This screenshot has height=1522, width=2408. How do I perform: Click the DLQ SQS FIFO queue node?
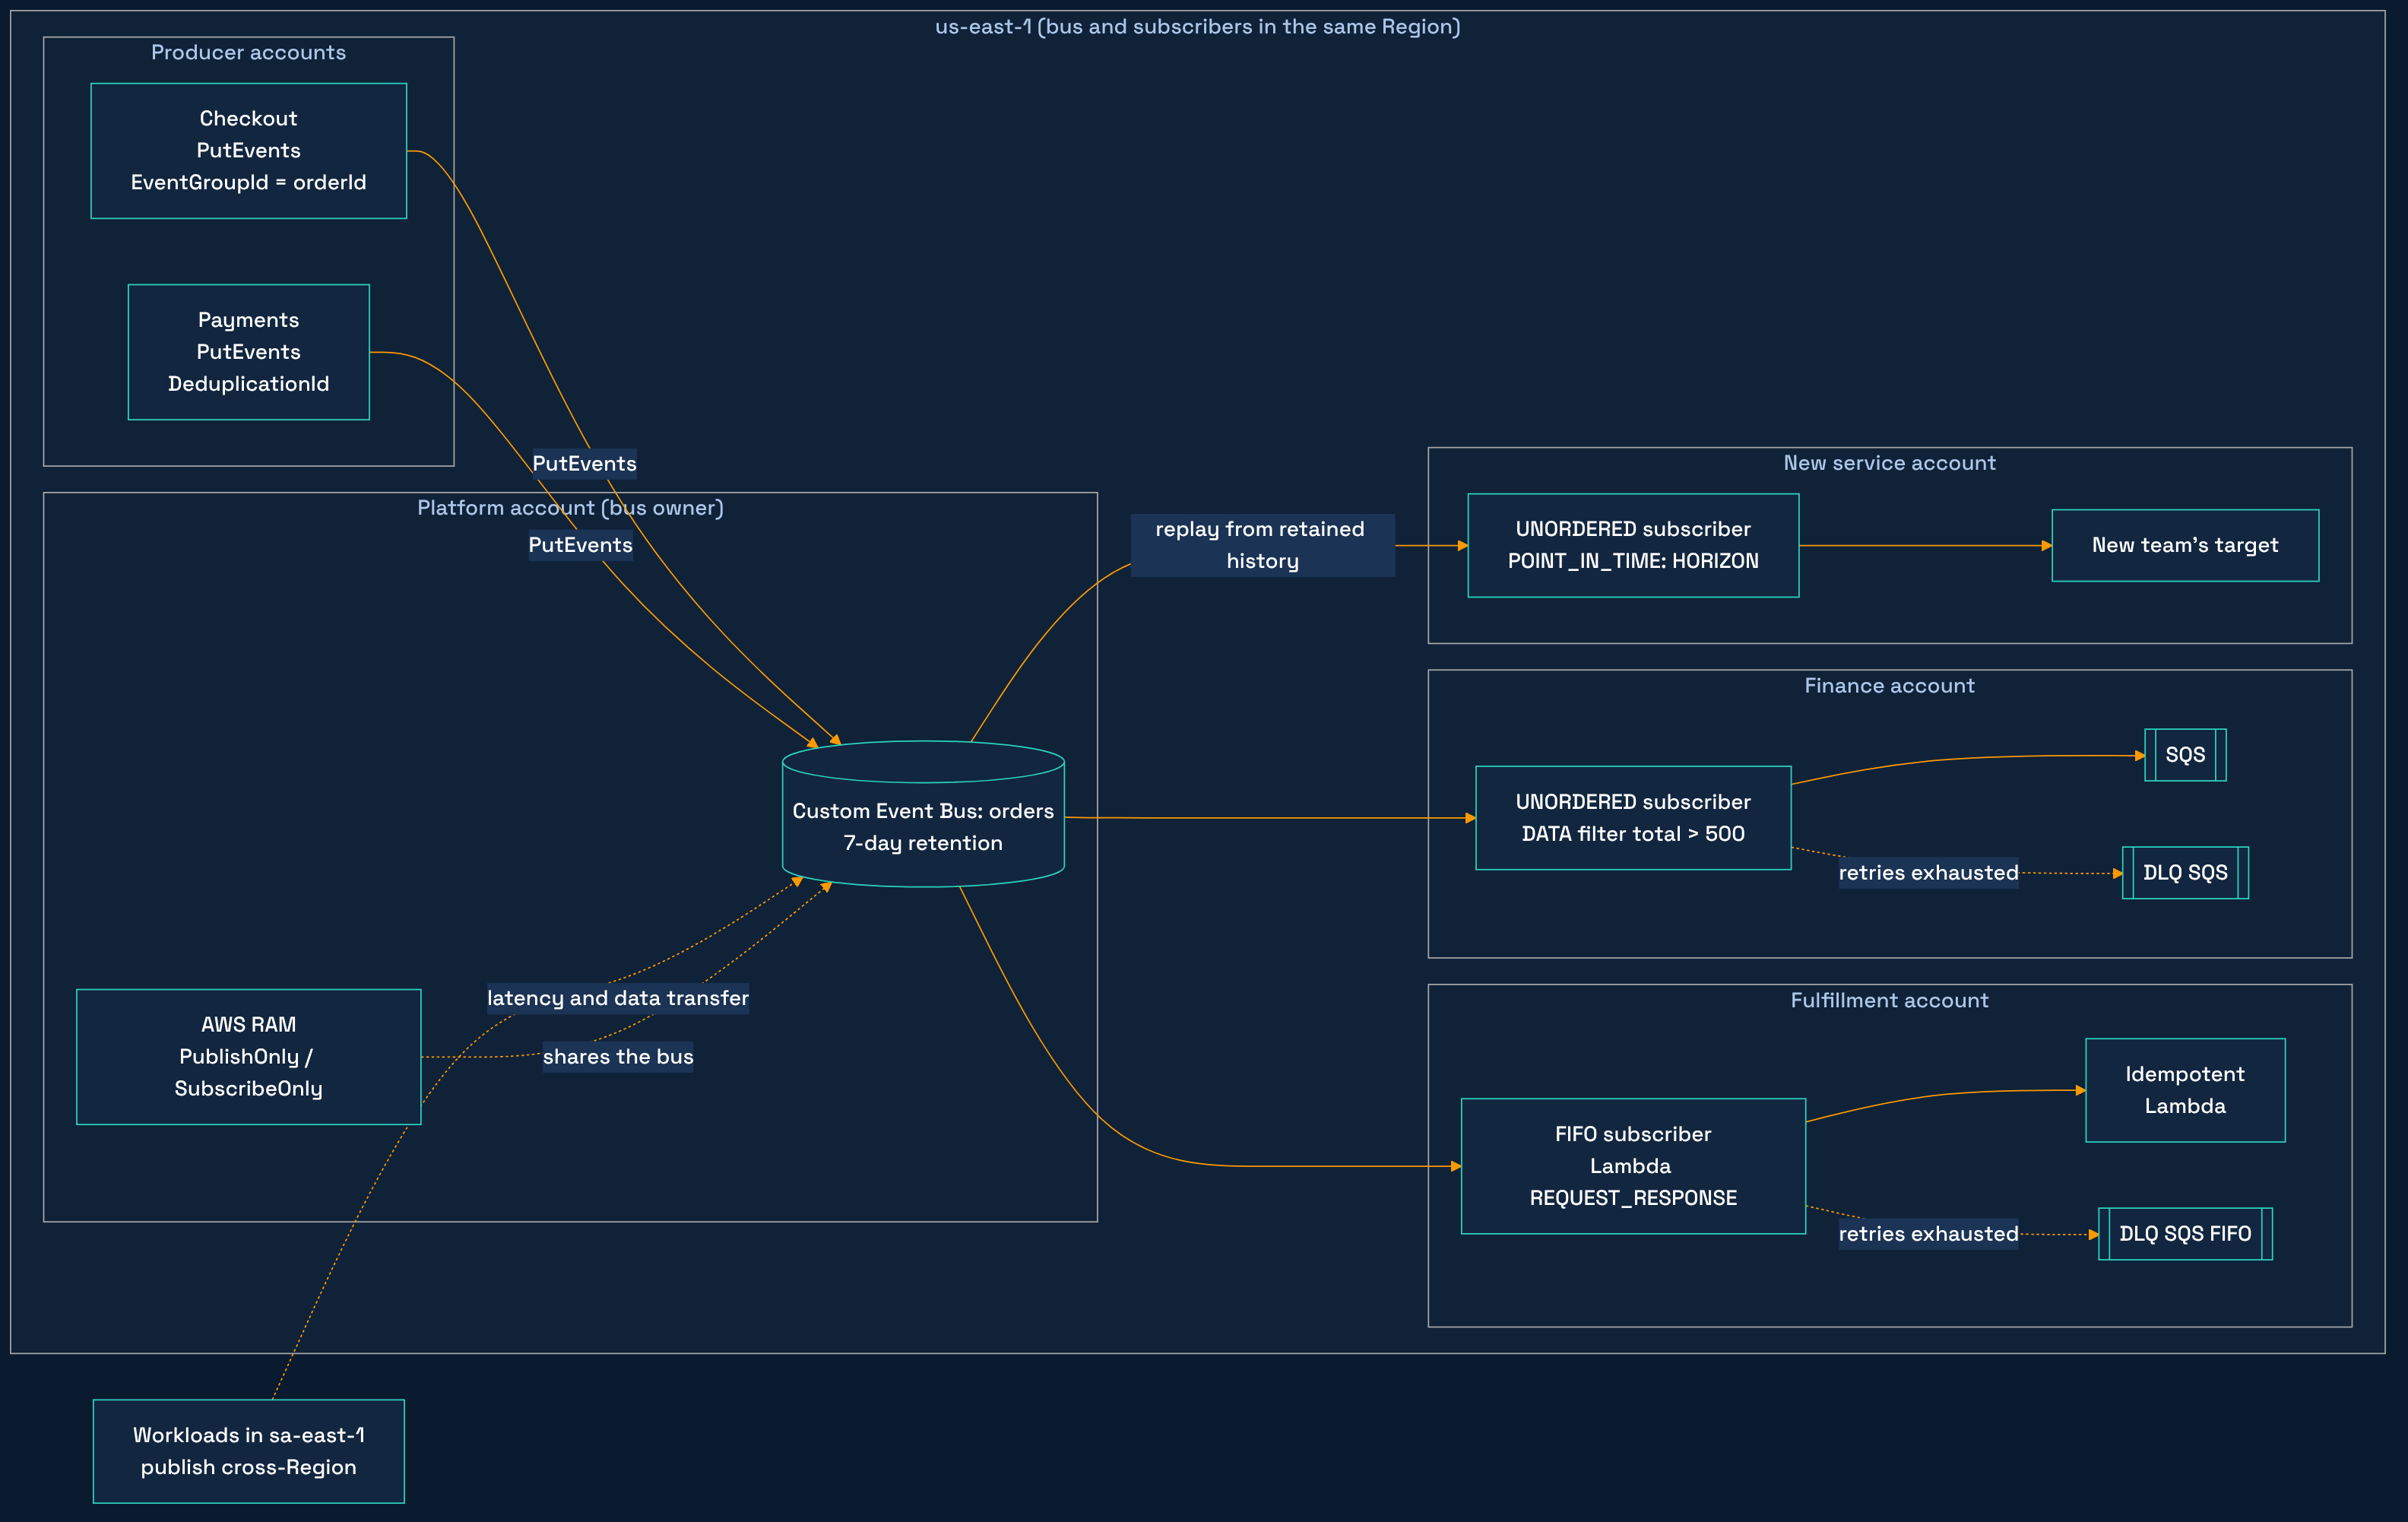(2185, 1234)
